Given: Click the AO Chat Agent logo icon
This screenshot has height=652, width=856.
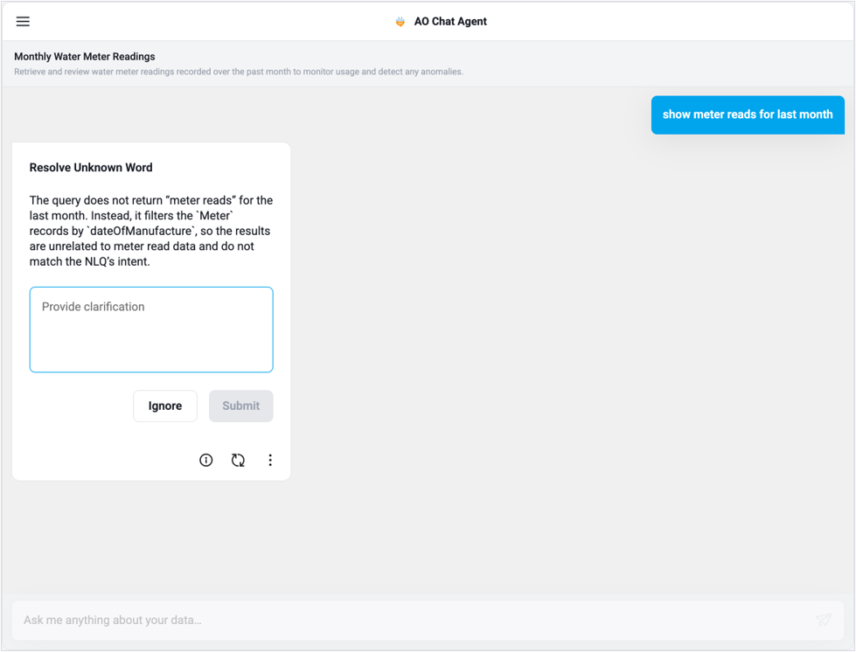Looking at the screenshot, I should click(400, 22).
